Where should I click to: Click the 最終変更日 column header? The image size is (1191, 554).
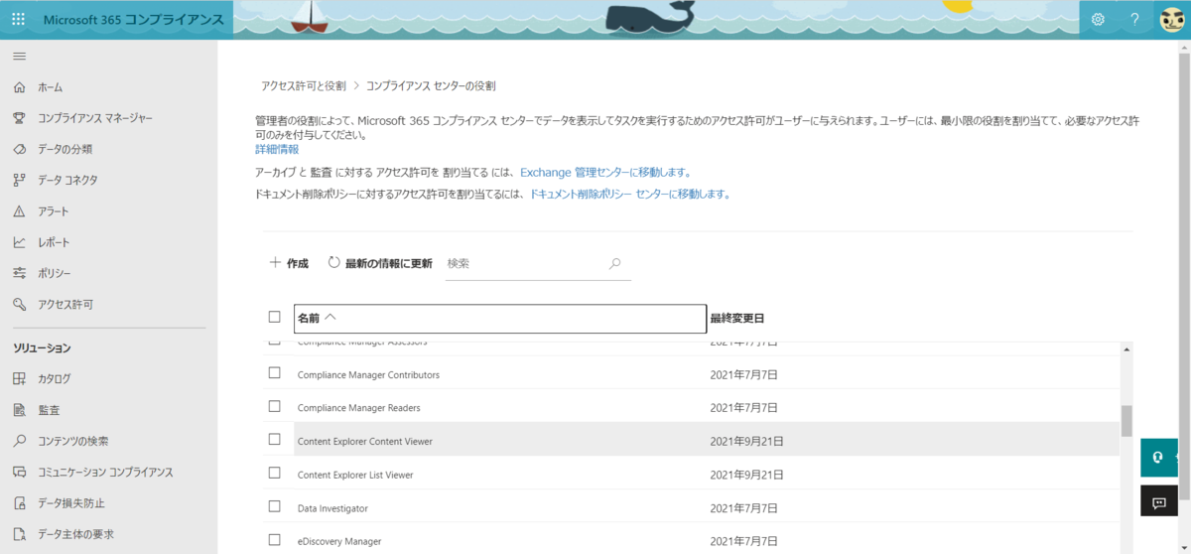[737, 318]
